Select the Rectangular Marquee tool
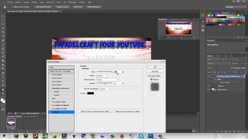 click(3, 20)
